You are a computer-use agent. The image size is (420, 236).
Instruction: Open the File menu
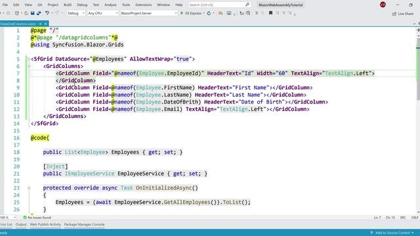tap(5, 5)
